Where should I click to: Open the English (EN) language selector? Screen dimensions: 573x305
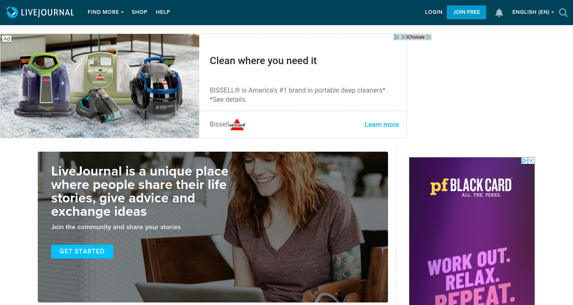click(533, 12)
